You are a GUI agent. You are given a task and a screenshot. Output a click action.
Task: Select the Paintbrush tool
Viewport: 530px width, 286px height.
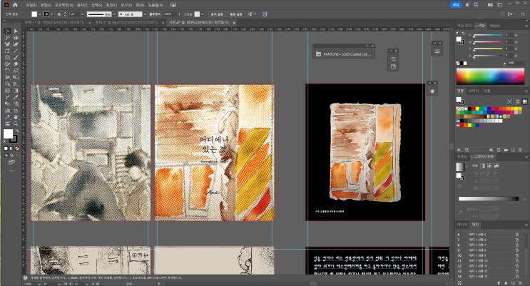(16, 58)
